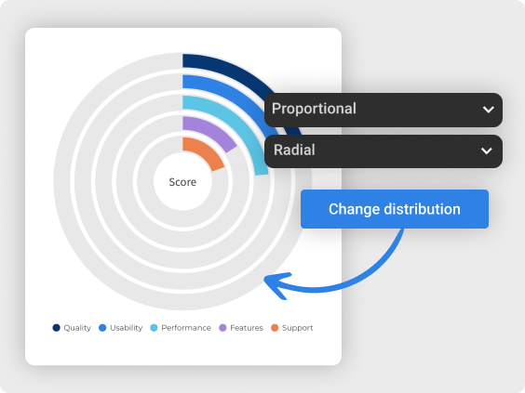
Task: Toggle the Performance legend label
Action: coord(186,328)
